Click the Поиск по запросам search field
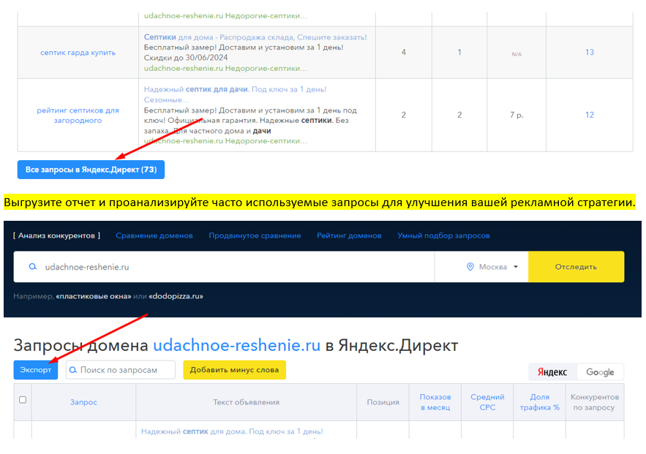This screenshot has width=646, height=454. coord(121,370)
